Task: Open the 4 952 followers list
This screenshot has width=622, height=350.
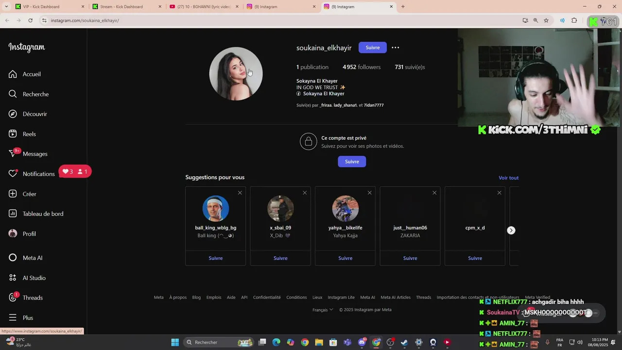Action: coord(362,67)
